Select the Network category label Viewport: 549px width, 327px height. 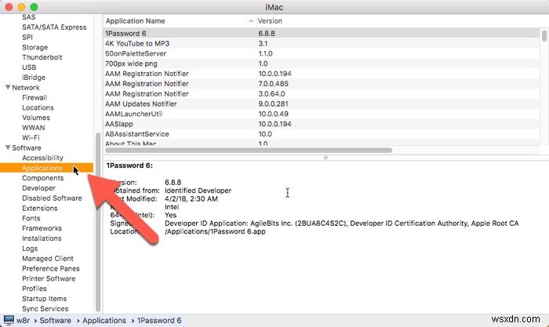pos(26,87)
